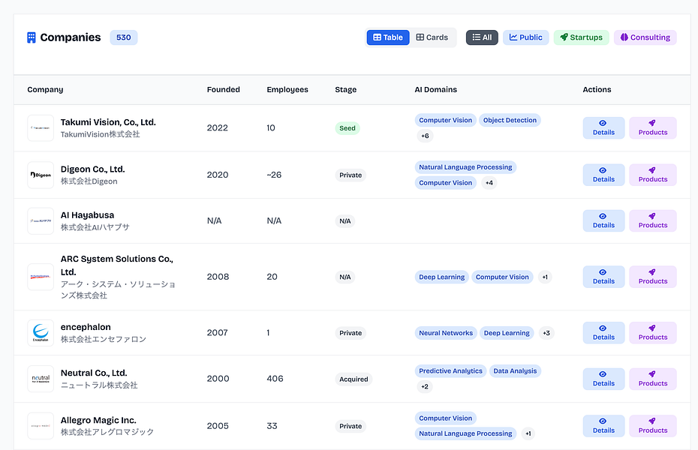Viewport: 698px width, 450px height.
Task: View Details for Digeon Co., Ltd.
Action: coord(603,175)
